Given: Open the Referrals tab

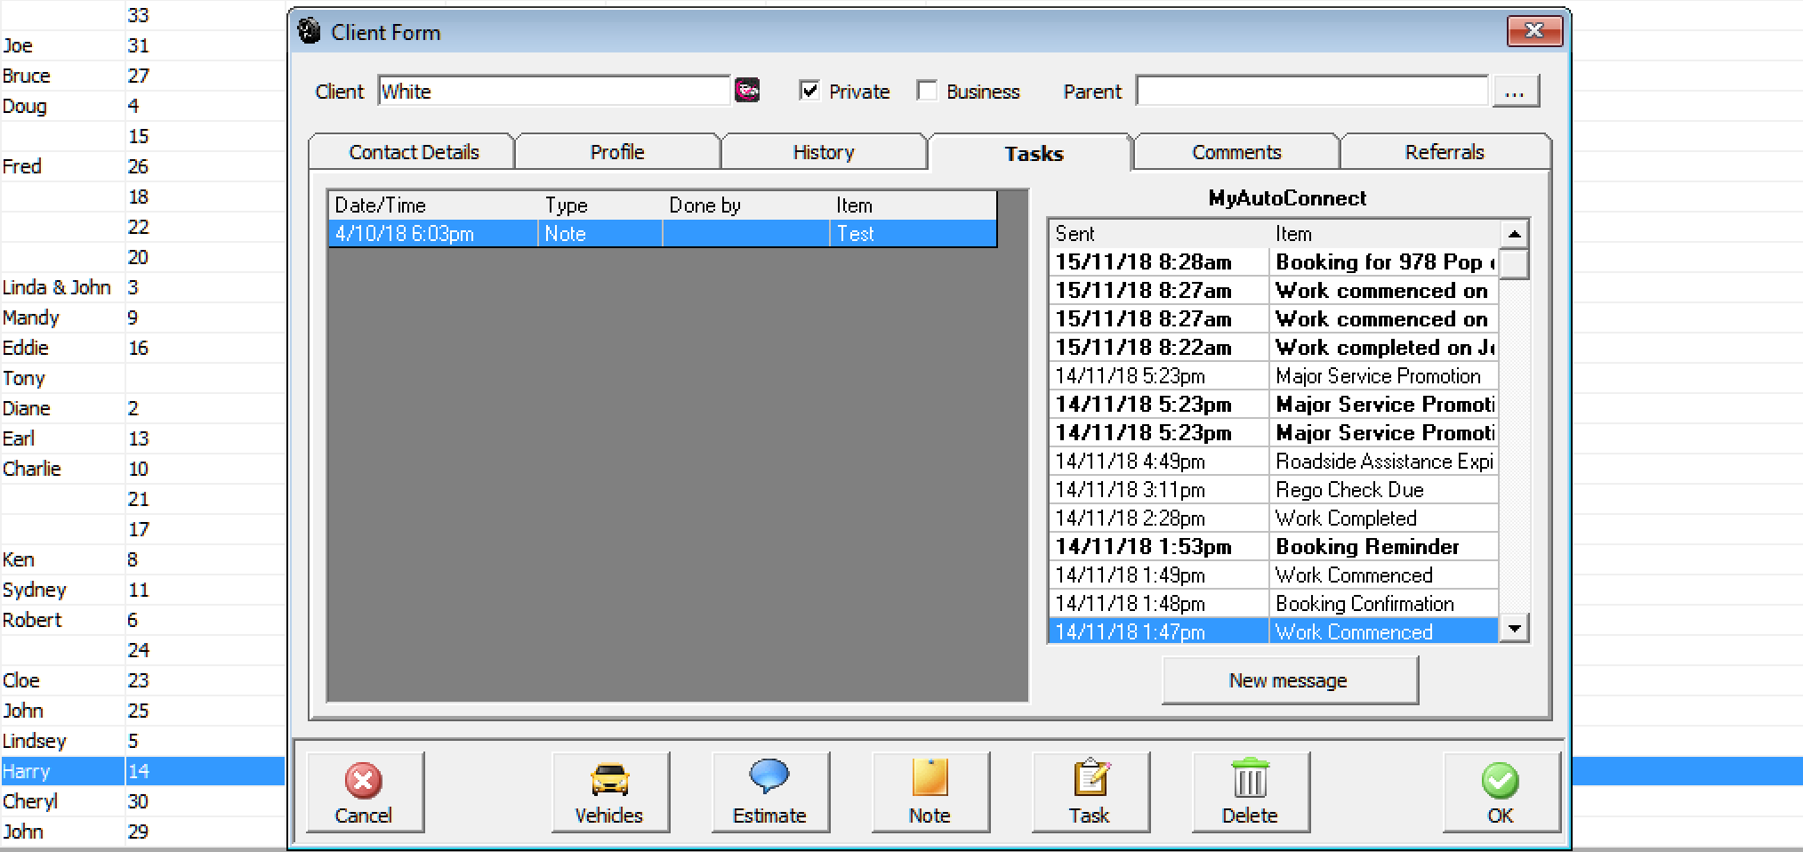Looking at the screenshot, I should [x=1445, y=152].
